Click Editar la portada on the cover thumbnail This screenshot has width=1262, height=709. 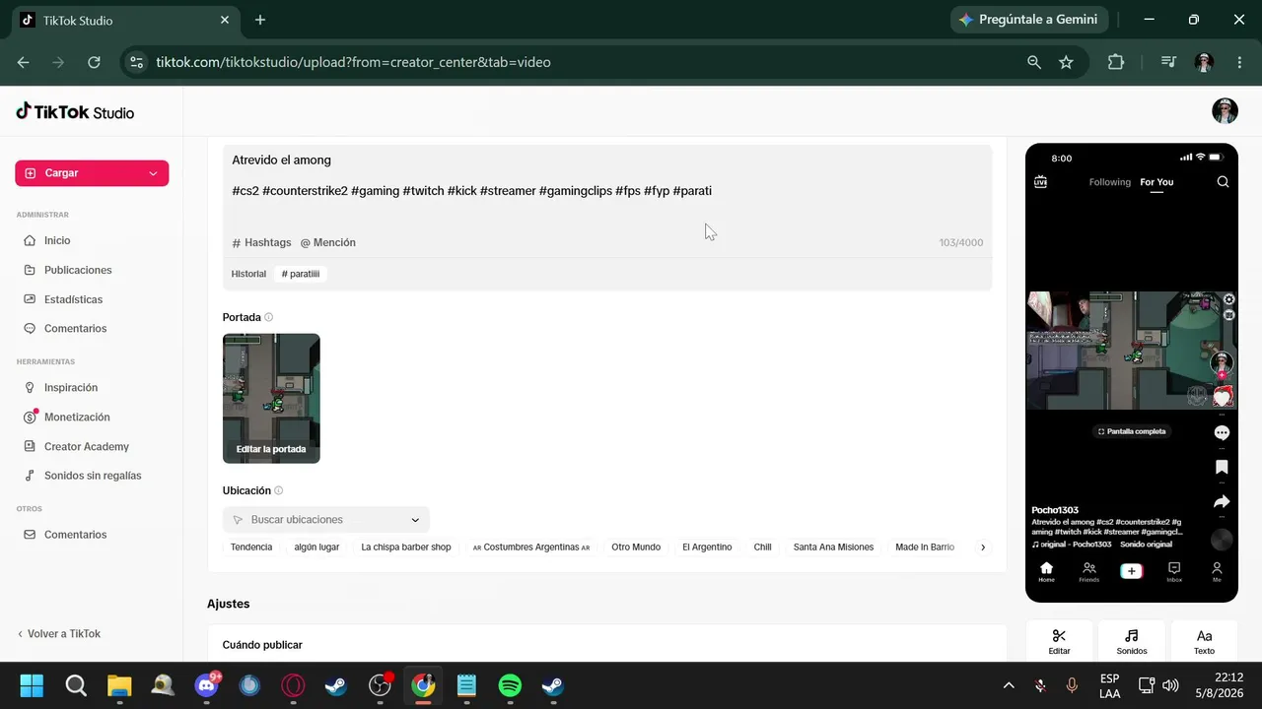click(271, 449)
